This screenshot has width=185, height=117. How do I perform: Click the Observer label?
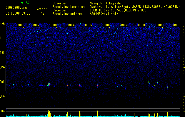[x=60, y=3]
